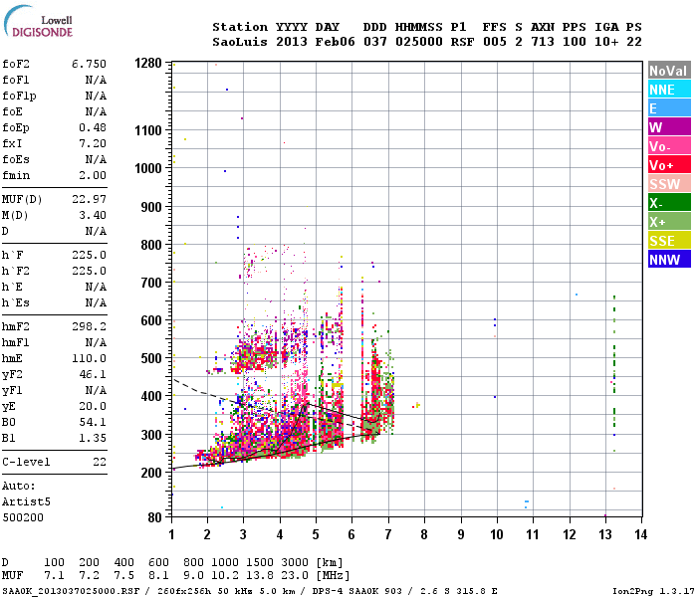The image size is (697, 597).
Task: Click the h`F value 225.0
Action: [89, 255]
